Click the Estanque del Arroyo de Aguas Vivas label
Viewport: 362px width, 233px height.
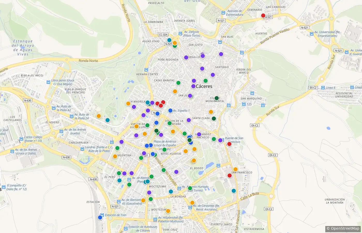coord(23,48)
